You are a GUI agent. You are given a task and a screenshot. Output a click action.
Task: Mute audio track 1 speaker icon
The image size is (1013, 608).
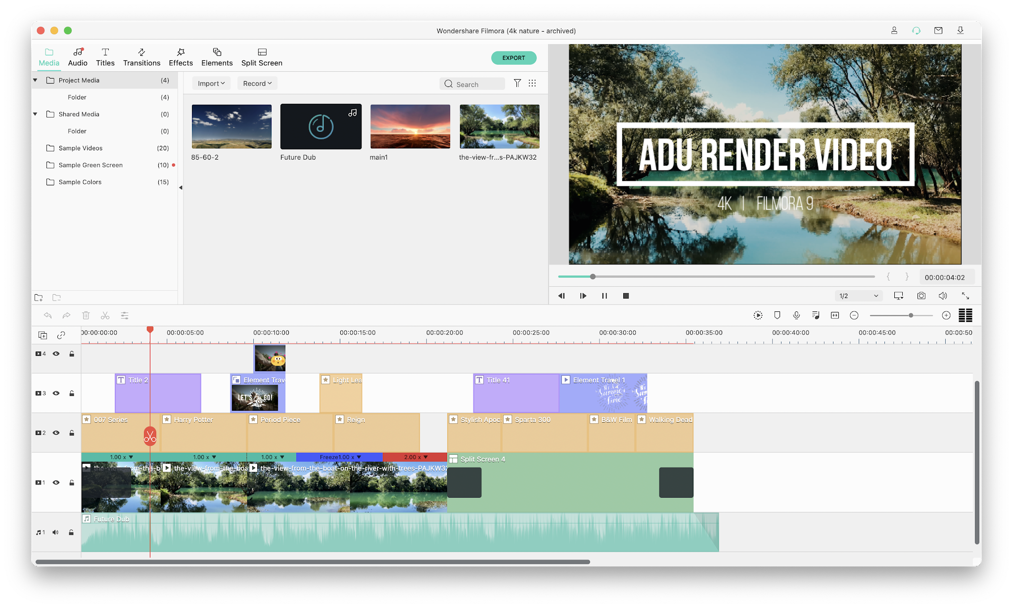click(x=55, y=532)
